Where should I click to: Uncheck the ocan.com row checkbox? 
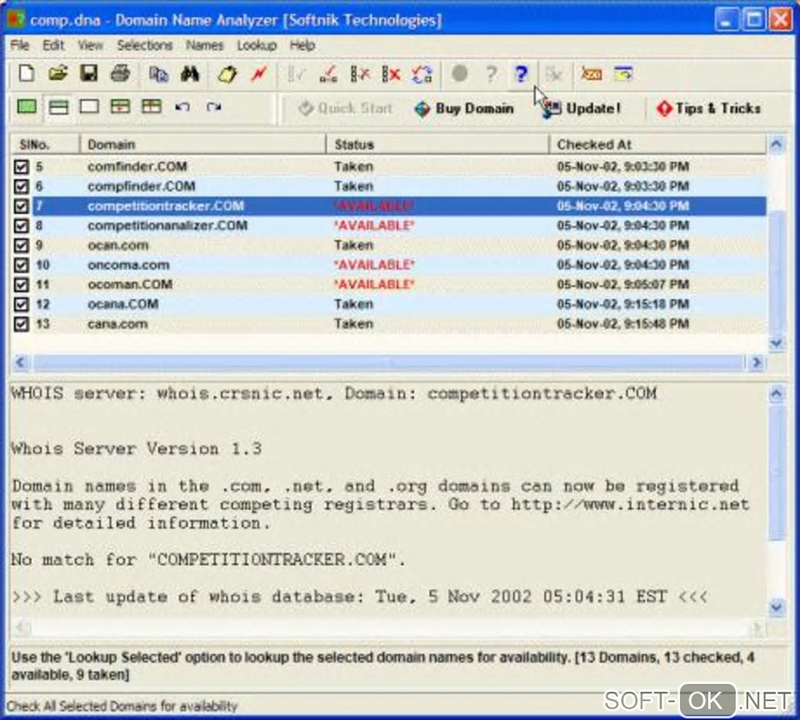[x=21, y=245]
